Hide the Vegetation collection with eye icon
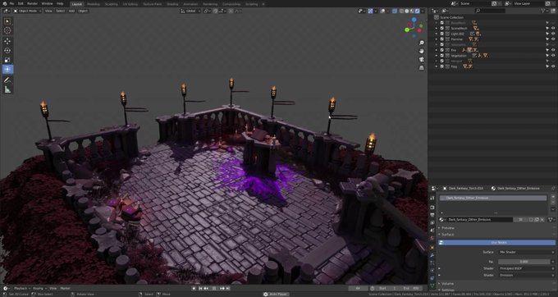Screen dimensions: 558x297 pos(553,56)
